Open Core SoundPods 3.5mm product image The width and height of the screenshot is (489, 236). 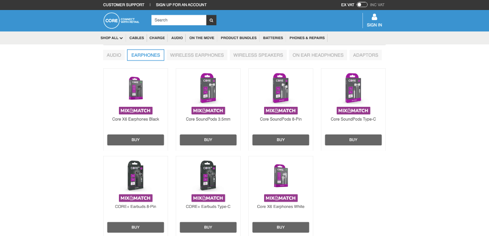[x=208, y=88]
